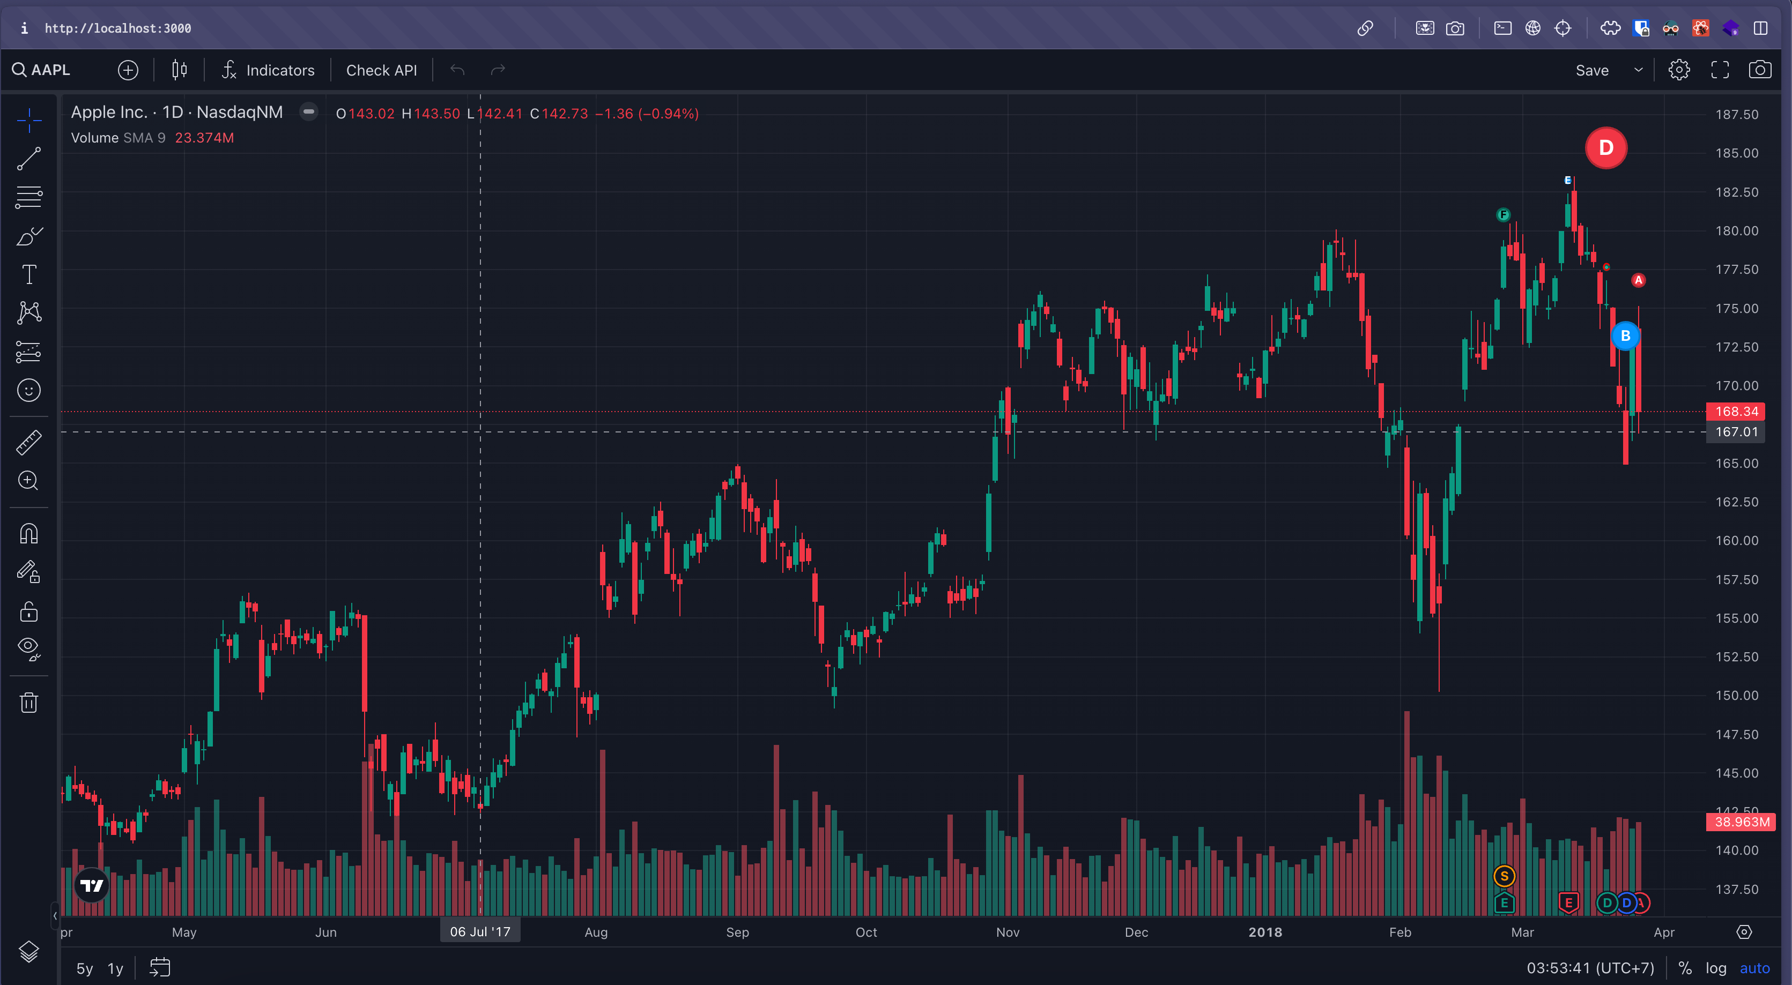Image resolution: width=1792 pixels, height=985 pixels.
Task: Collapse the legend next to NasdaqNM
Action: pos(309,111)
